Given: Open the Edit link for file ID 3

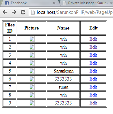Looking at the screenshot, I should 93,55.
